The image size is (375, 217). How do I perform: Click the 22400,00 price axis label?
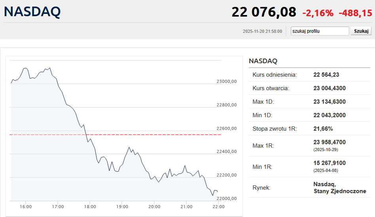227,152
